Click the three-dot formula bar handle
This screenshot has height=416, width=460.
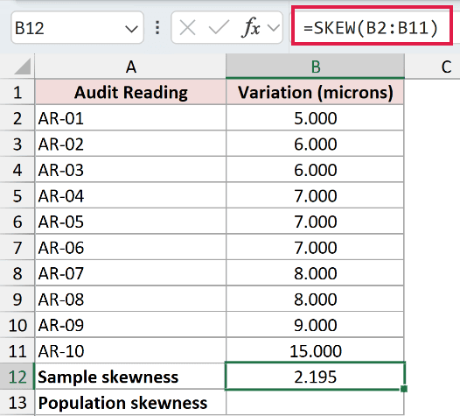coord(157,28)
